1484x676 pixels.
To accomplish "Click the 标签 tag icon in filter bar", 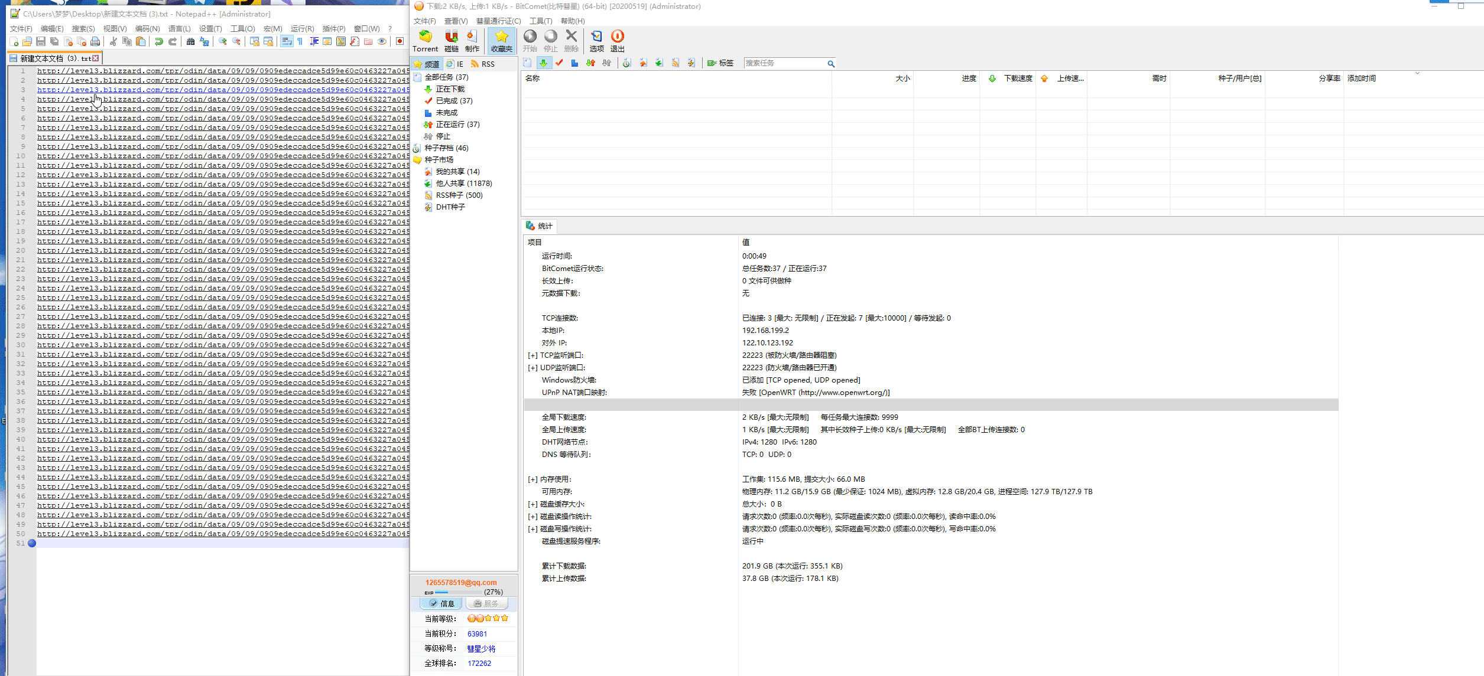I will (x=720, y=63).
